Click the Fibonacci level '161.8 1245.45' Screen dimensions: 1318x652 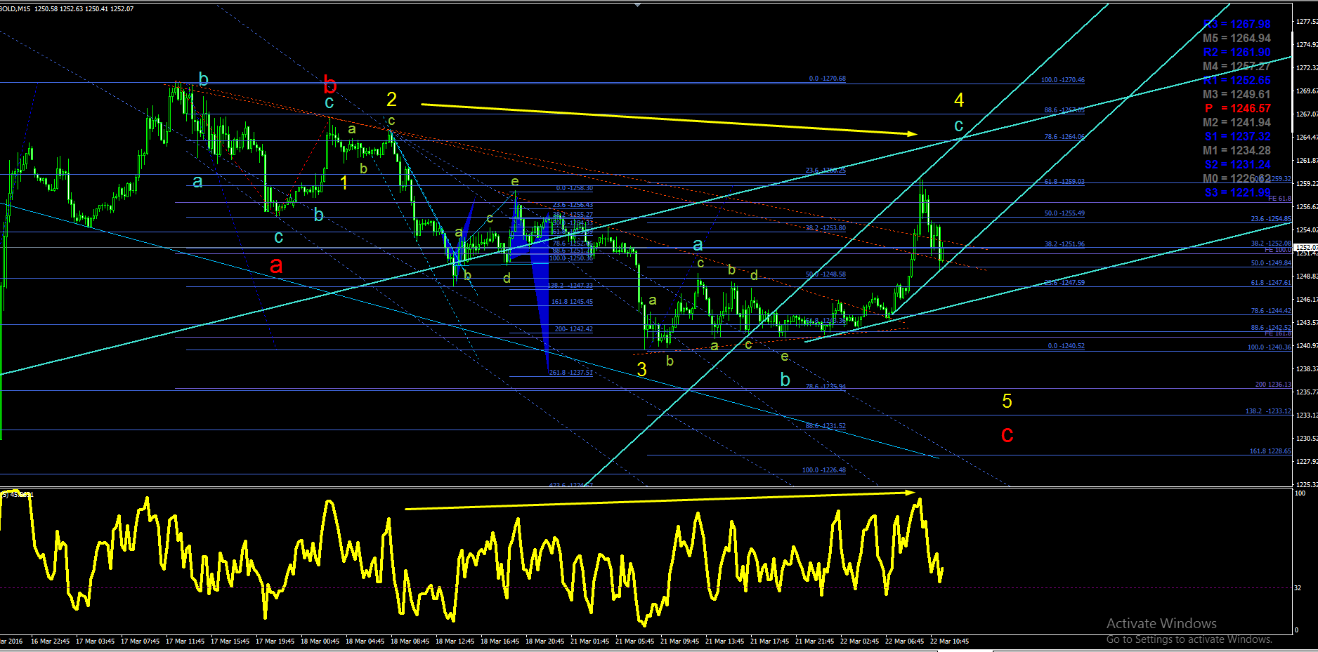[572, 302]
